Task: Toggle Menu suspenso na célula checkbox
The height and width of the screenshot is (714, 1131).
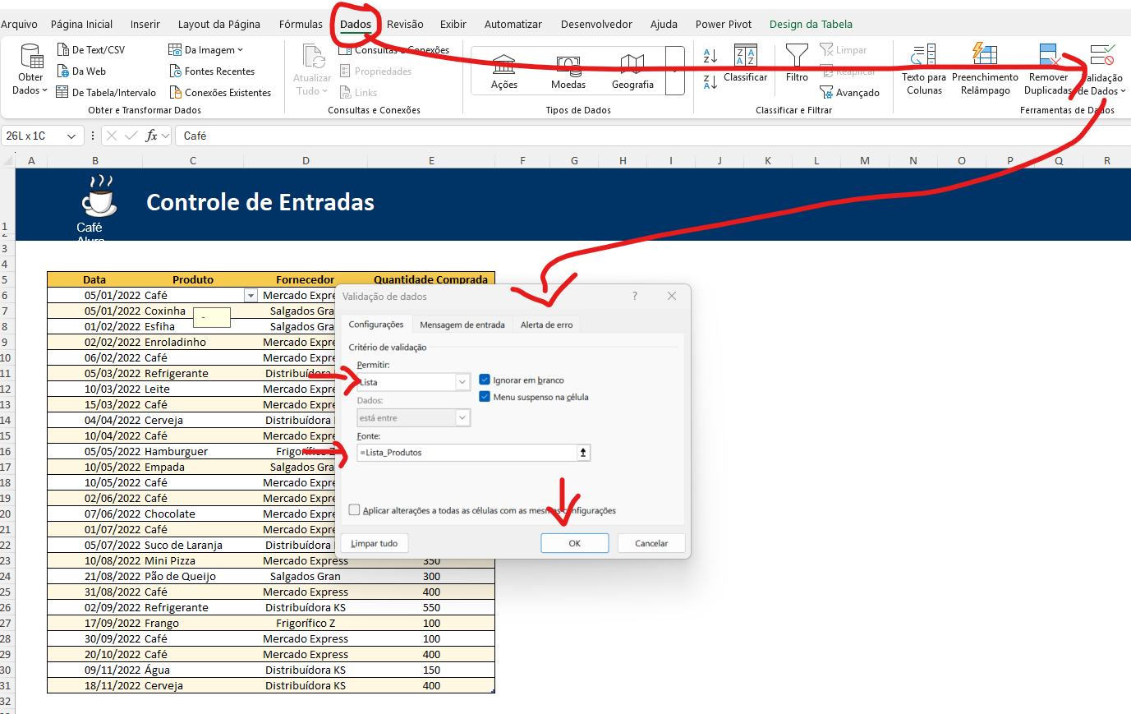Action: [485, 397]
